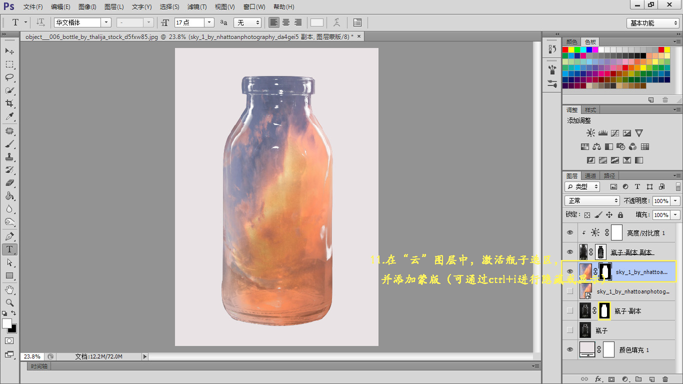
Task: Click the text color swatch in options bar
Action: 317,22
